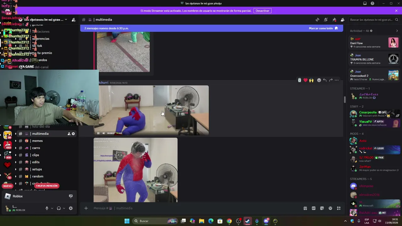Open the red heart server
The width and height of the screenshot is (402, 226).
[8, 164]
